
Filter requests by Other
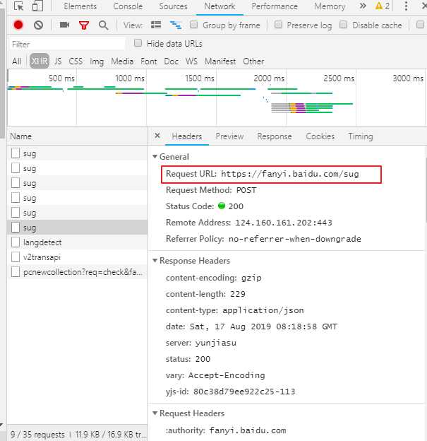(253, 61)
